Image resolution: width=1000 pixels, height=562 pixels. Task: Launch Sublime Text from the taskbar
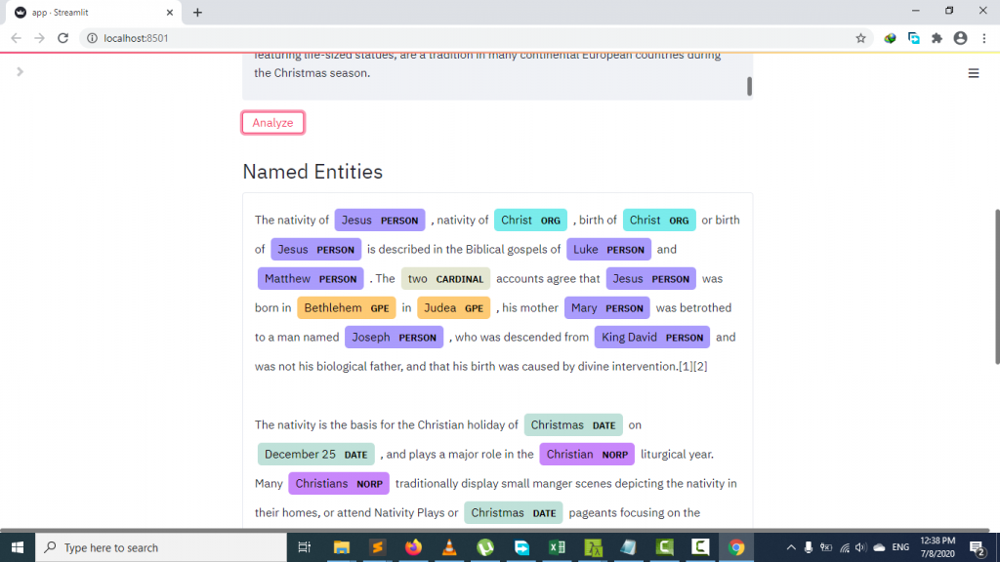tap(377, 547)
